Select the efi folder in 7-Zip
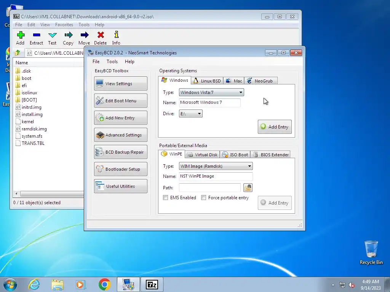Screen dimensions: 390x292 click(21, 86)
